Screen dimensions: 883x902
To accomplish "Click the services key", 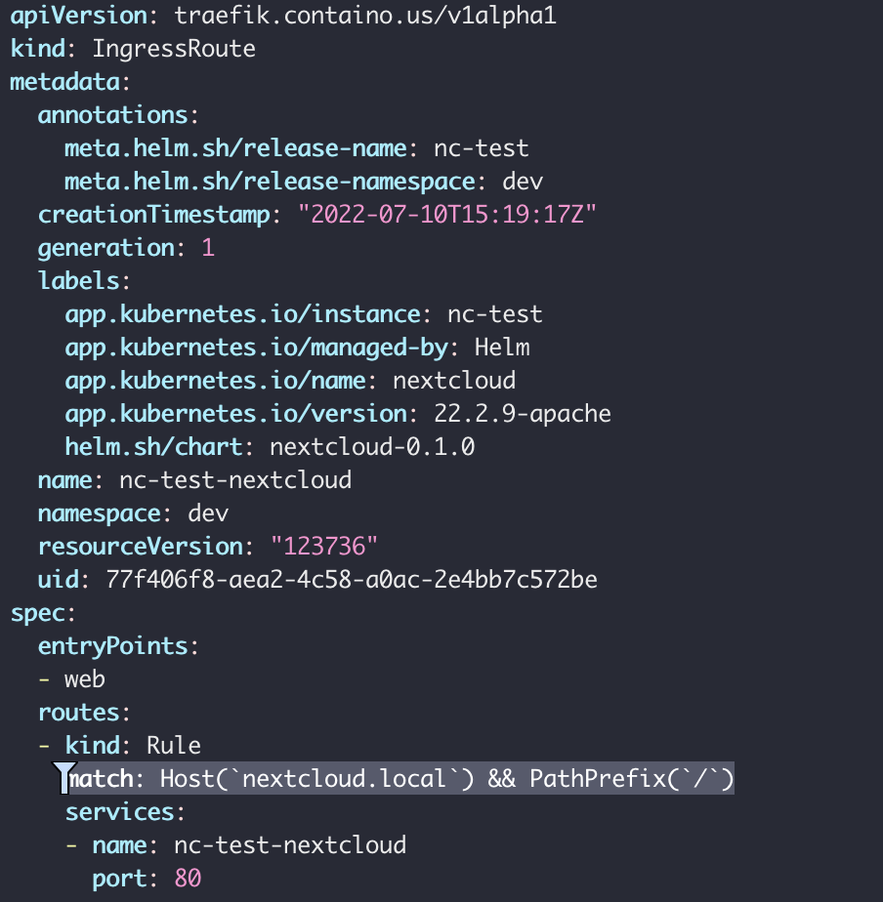I will click(120, 811).
